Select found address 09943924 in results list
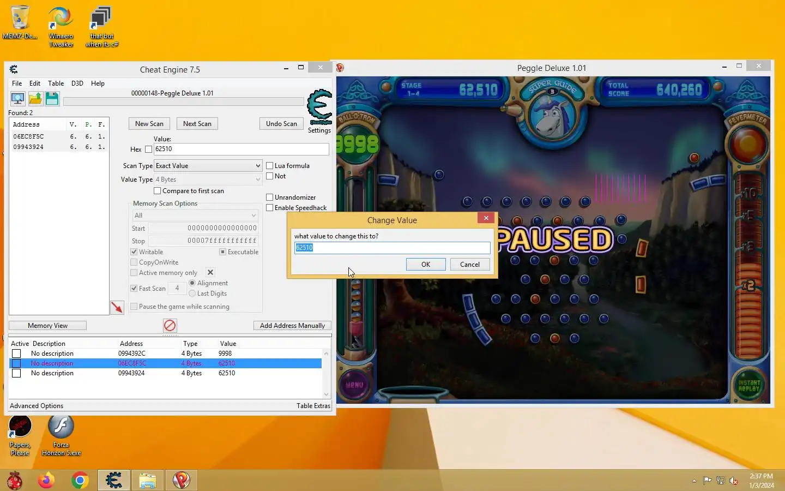This screenshot has height=491, width=785. click(59, 147)
